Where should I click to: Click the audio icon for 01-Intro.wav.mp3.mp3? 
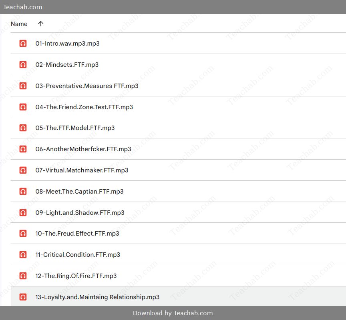[x=23, y=44]
